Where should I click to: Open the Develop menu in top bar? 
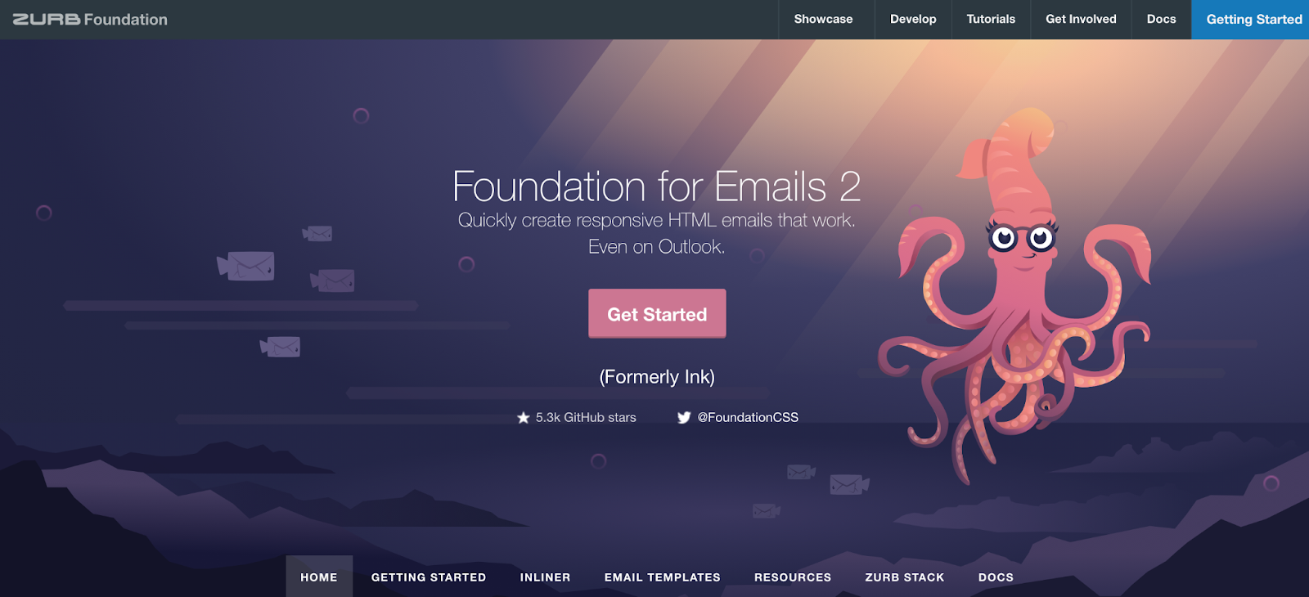coord(913,19)
